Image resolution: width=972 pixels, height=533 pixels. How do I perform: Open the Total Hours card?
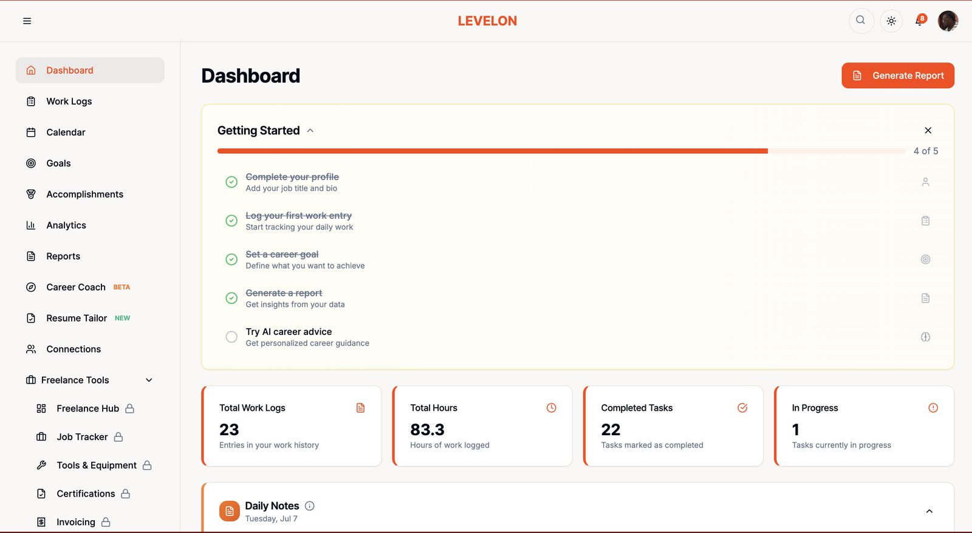coord(482,426)
